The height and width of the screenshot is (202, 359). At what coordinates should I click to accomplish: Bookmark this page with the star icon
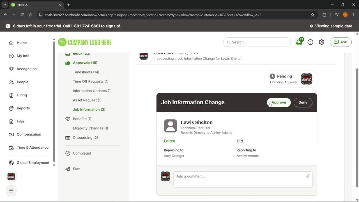tap(312, 15)
